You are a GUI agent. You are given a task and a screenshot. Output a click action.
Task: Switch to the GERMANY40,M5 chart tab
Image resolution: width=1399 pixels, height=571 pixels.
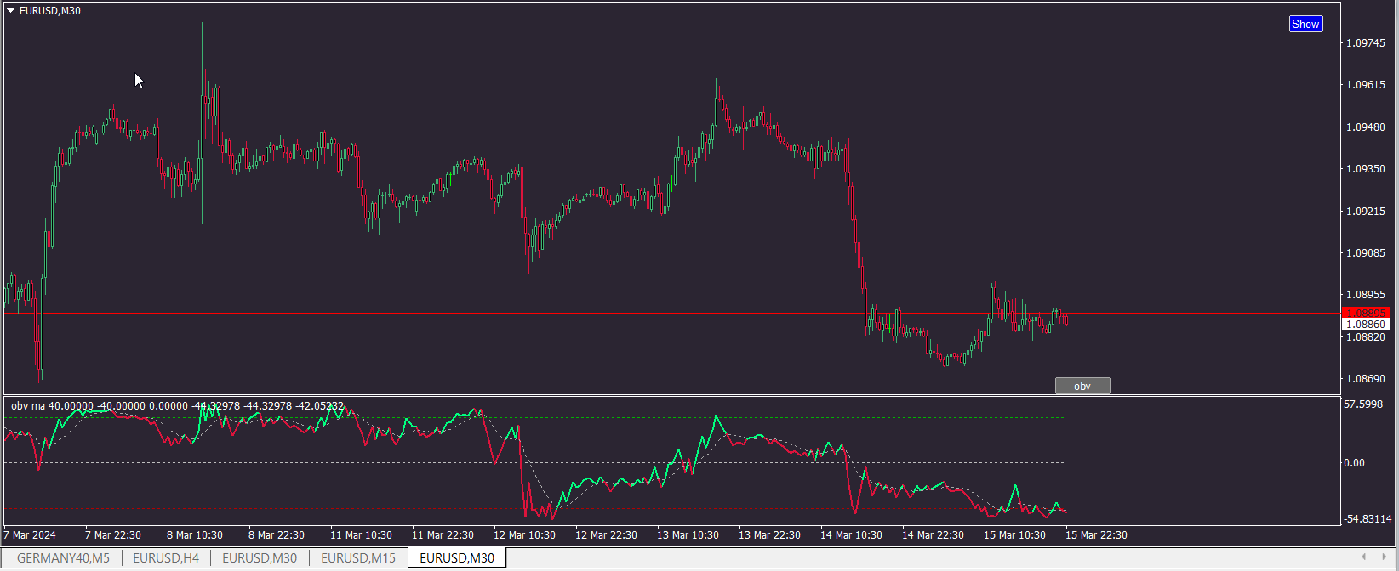click(x=63, y=558)
